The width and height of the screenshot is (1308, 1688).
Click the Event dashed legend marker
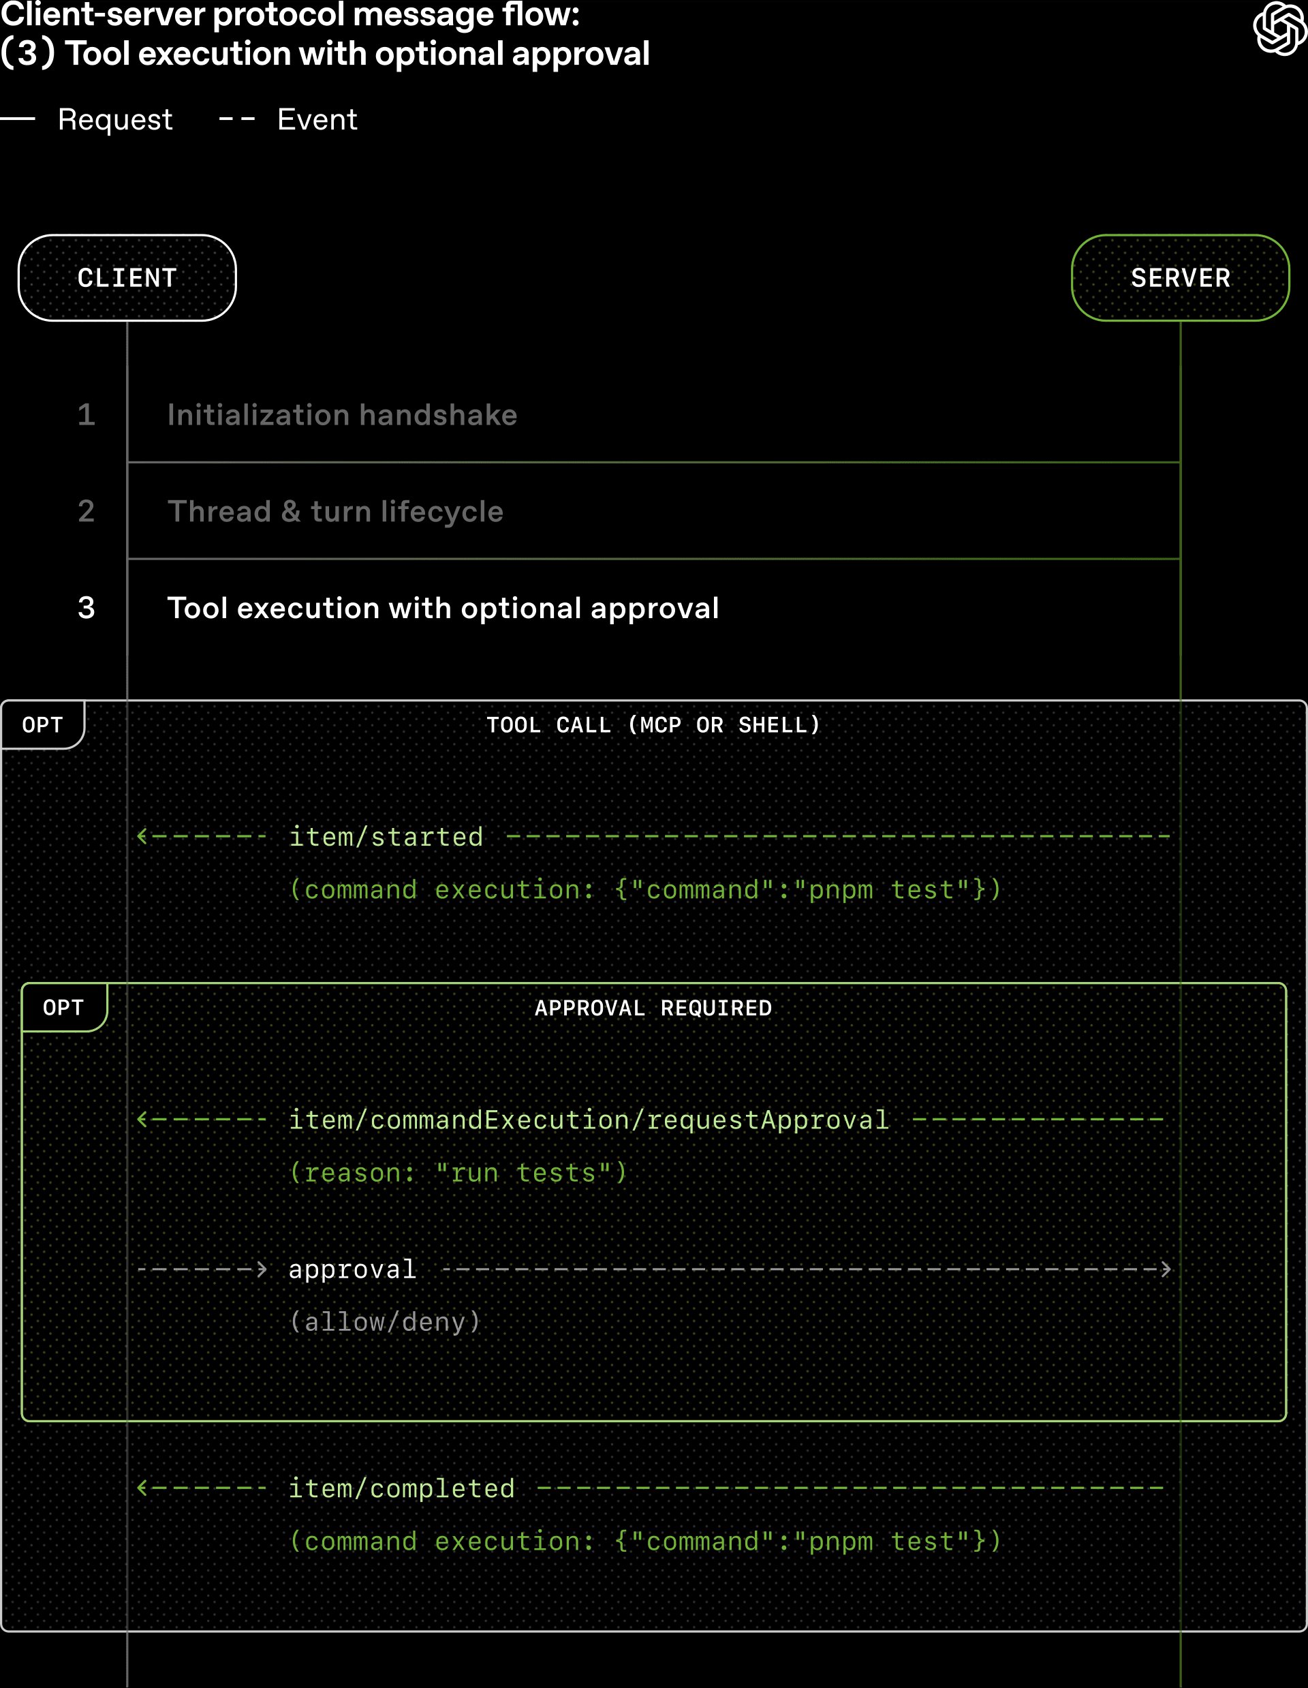click(237, 120)
